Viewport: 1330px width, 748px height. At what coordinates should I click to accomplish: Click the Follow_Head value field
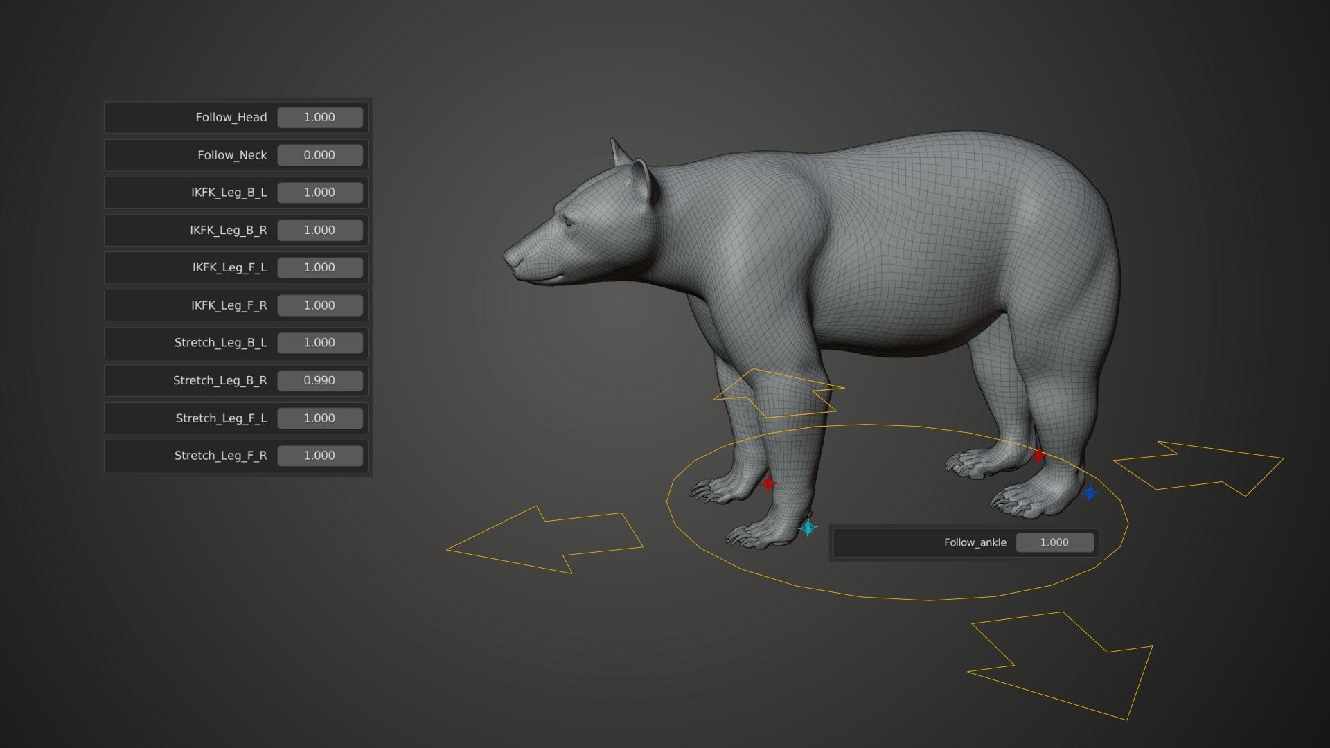pos(319,118)
